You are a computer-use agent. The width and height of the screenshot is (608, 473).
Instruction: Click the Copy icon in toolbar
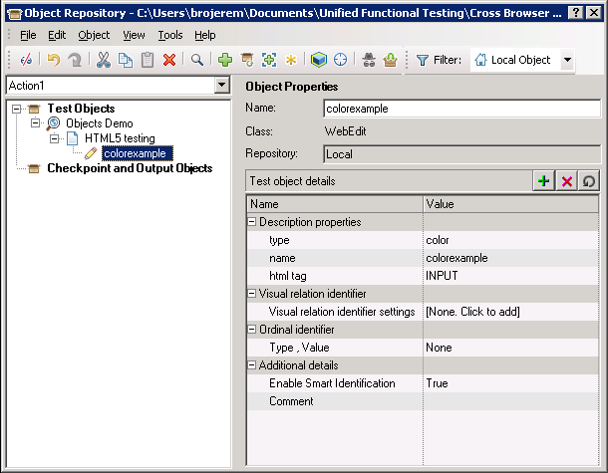pos(125,60)
